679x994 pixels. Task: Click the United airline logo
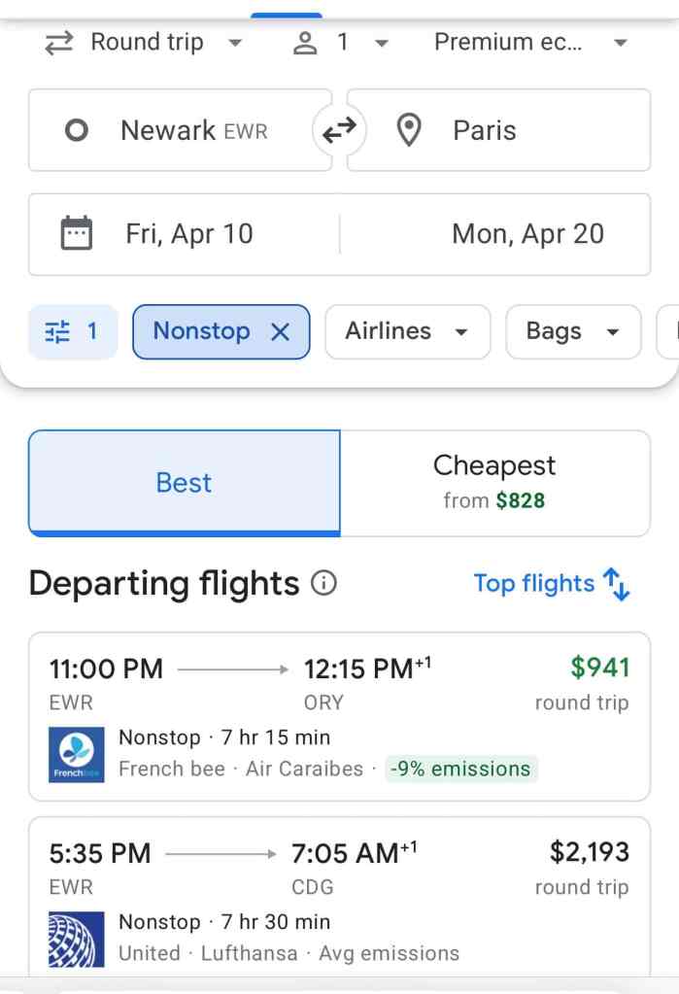pos(76,938)
